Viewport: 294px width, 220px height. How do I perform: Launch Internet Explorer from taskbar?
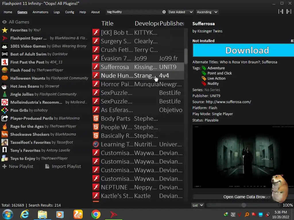(x=25, y=214)
